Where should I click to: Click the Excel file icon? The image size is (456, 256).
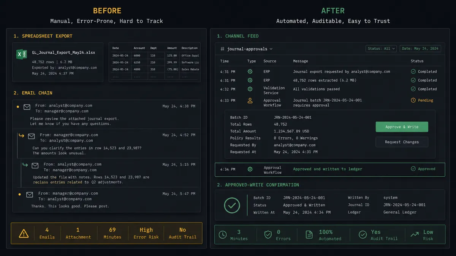[x=21, y=54]
